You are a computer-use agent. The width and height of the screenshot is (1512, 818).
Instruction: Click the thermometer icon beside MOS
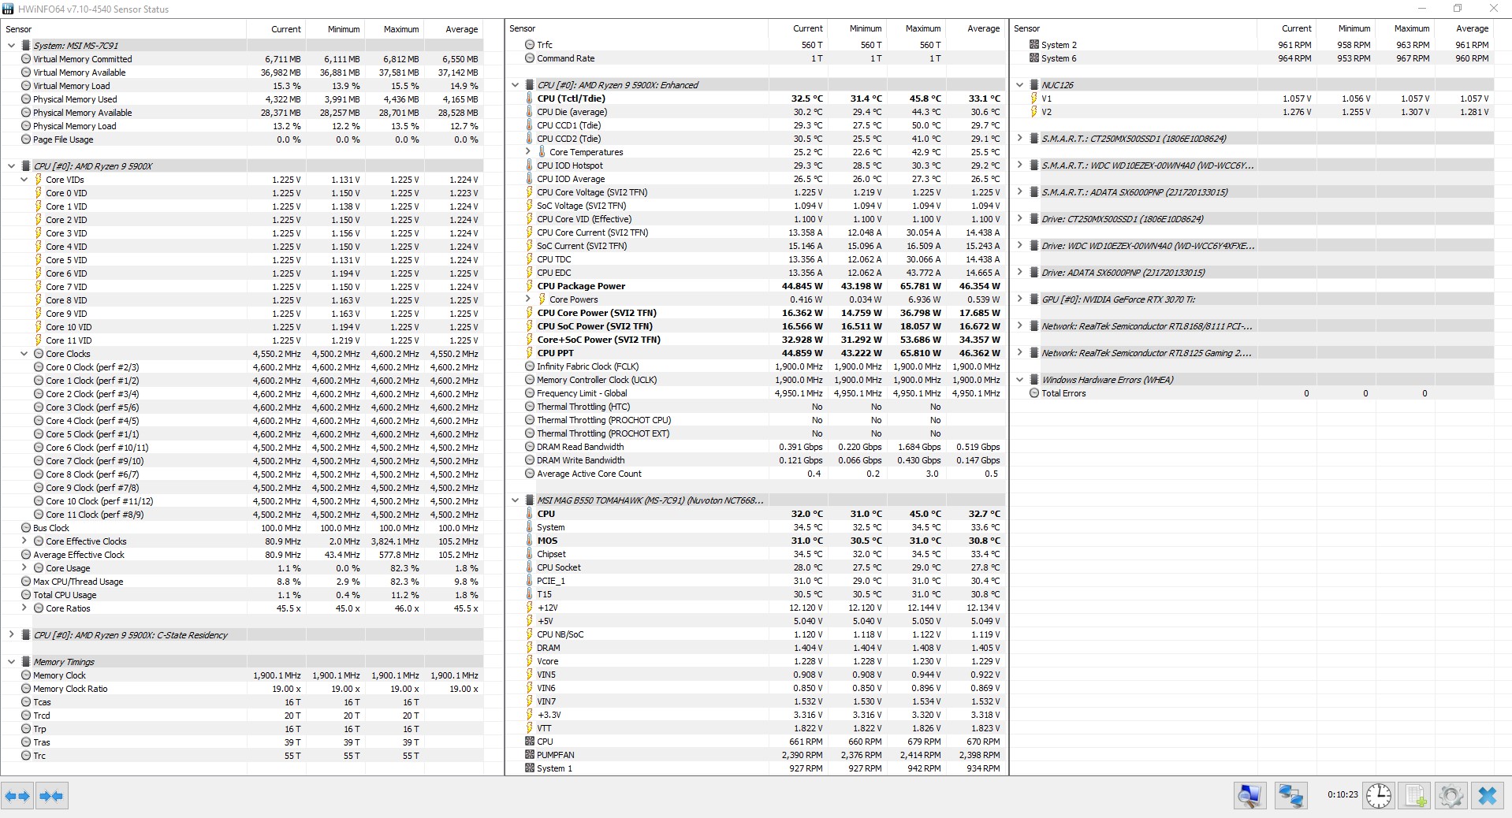pyautogui.click(x=530, y=541)
